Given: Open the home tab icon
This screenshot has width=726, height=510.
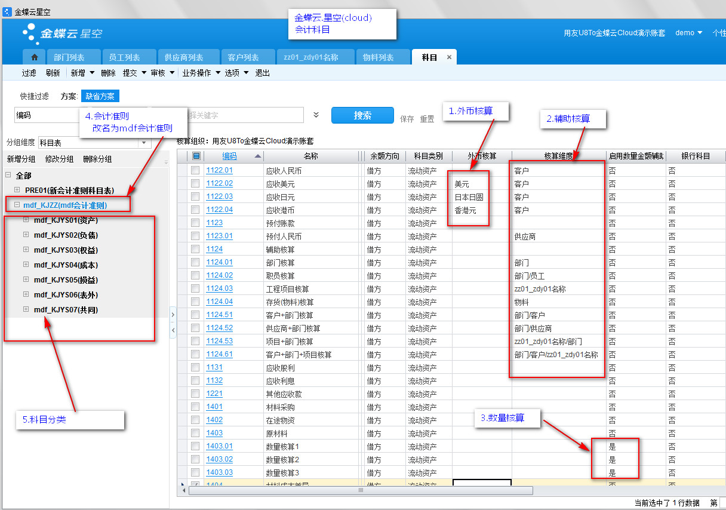Looking at the screenshot, I should point(34,57).
